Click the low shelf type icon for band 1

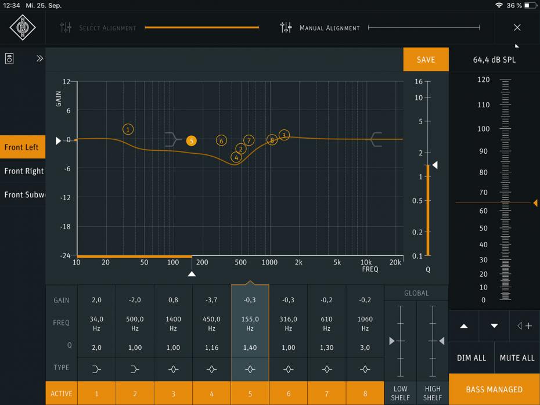[x=96, y=368]
